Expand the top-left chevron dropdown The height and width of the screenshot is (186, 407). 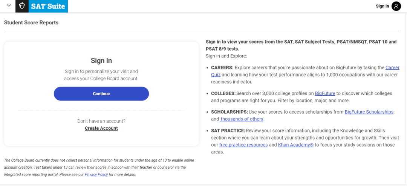click(x=9, y=6)
